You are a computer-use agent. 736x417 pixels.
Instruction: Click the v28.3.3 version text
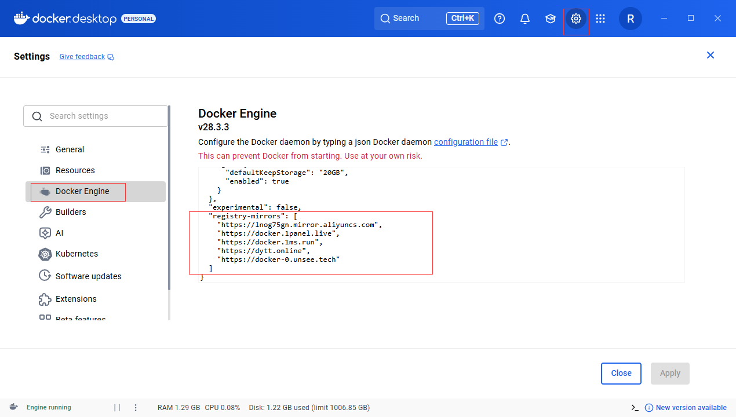214,127
